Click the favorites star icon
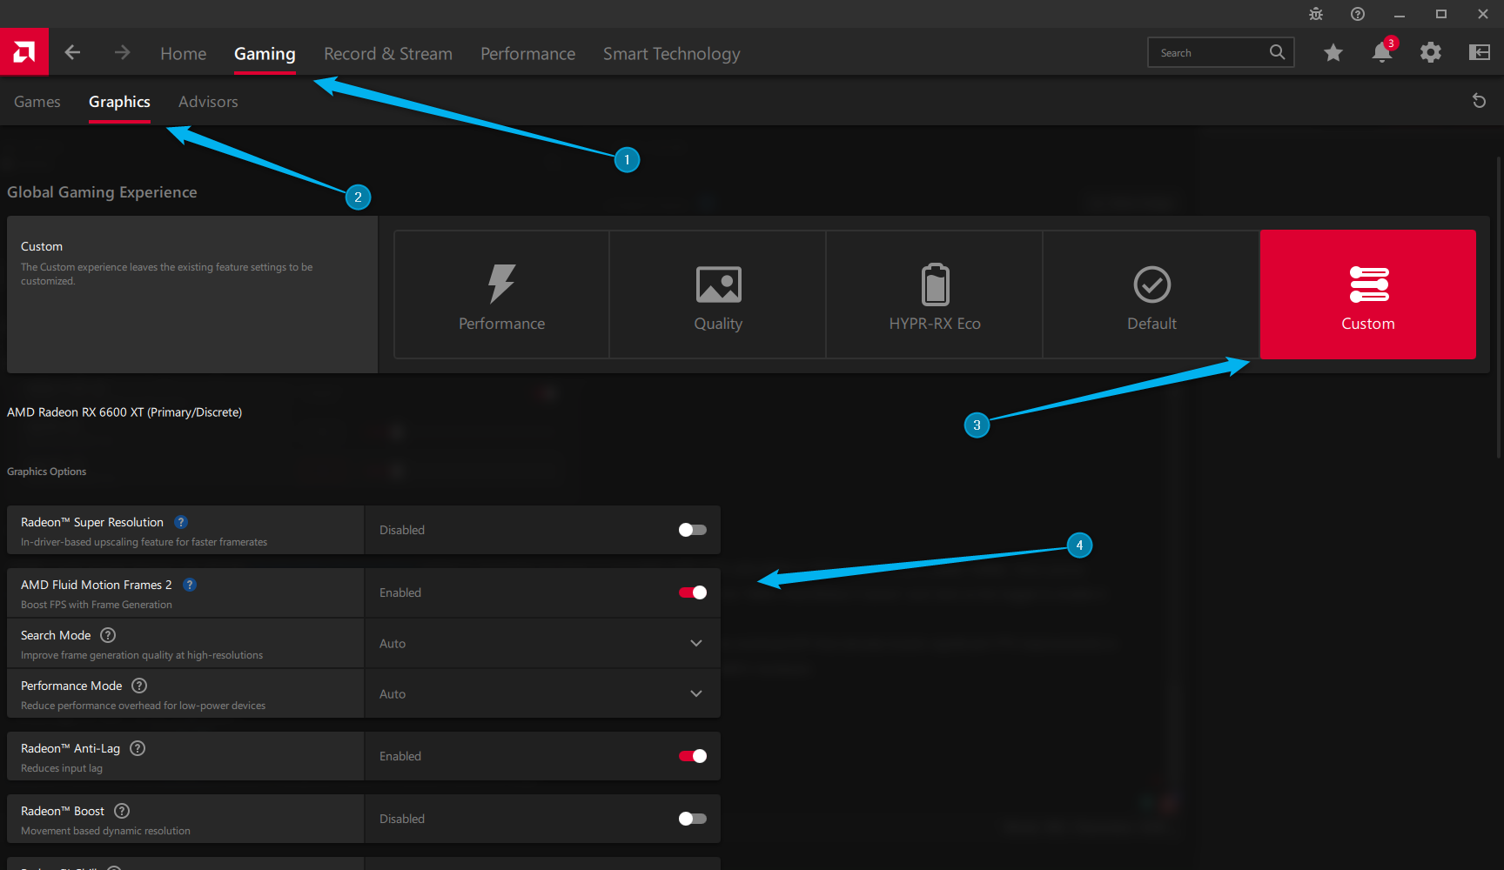 (x=1333, y=52)
